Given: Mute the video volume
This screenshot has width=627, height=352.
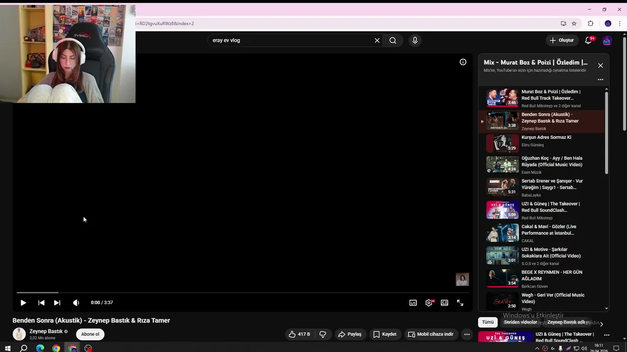Looking at the screenshot, I should (76, 303).
